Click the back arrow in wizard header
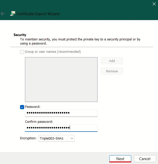This screenshot has width=158, height=164. click(x=3, y=14)
